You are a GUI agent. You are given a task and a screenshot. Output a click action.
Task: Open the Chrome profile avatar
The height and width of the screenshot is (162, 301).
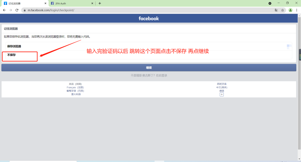pos(290,10)
